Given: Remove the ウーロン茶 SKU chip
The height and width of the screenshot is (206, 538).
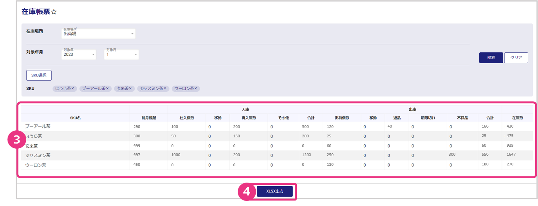Looking at the screenshot, I should [195, 89].
